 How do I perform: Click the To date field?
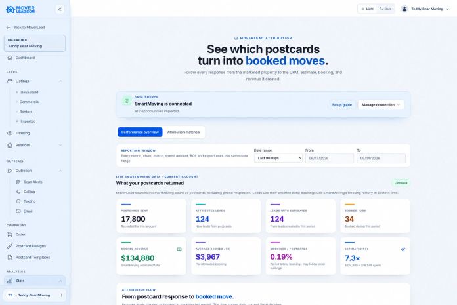coord(381,158)
